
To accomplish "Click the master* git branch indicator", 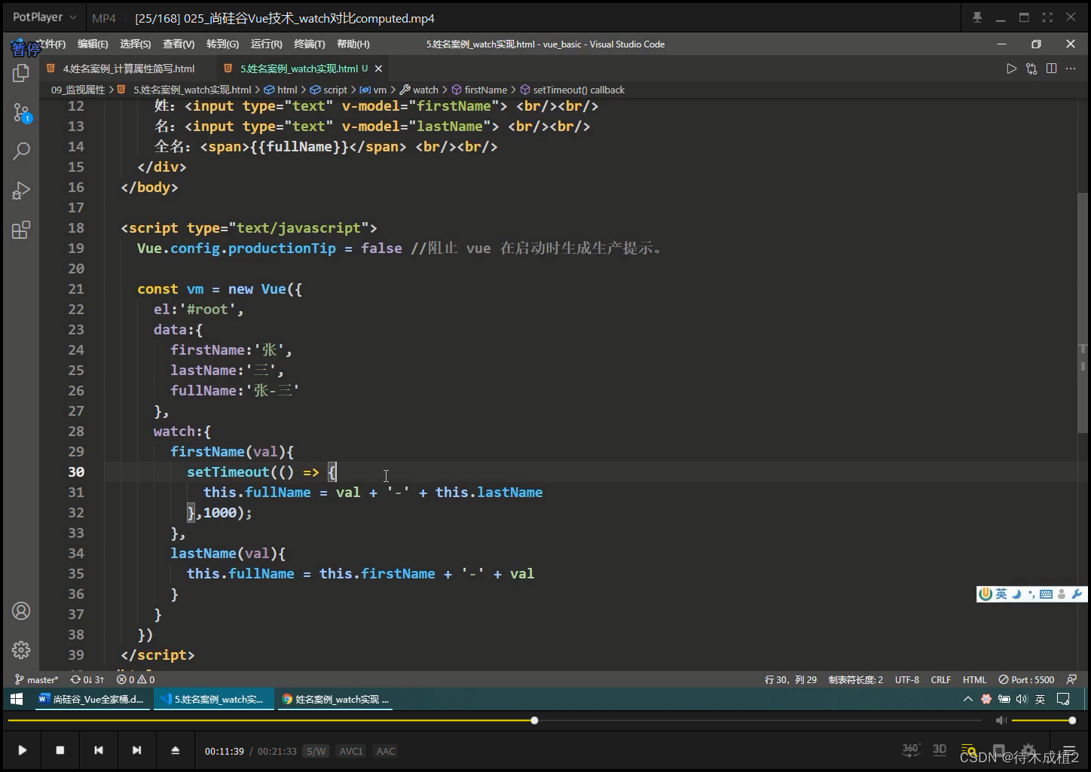I will [x=36, y=679].
